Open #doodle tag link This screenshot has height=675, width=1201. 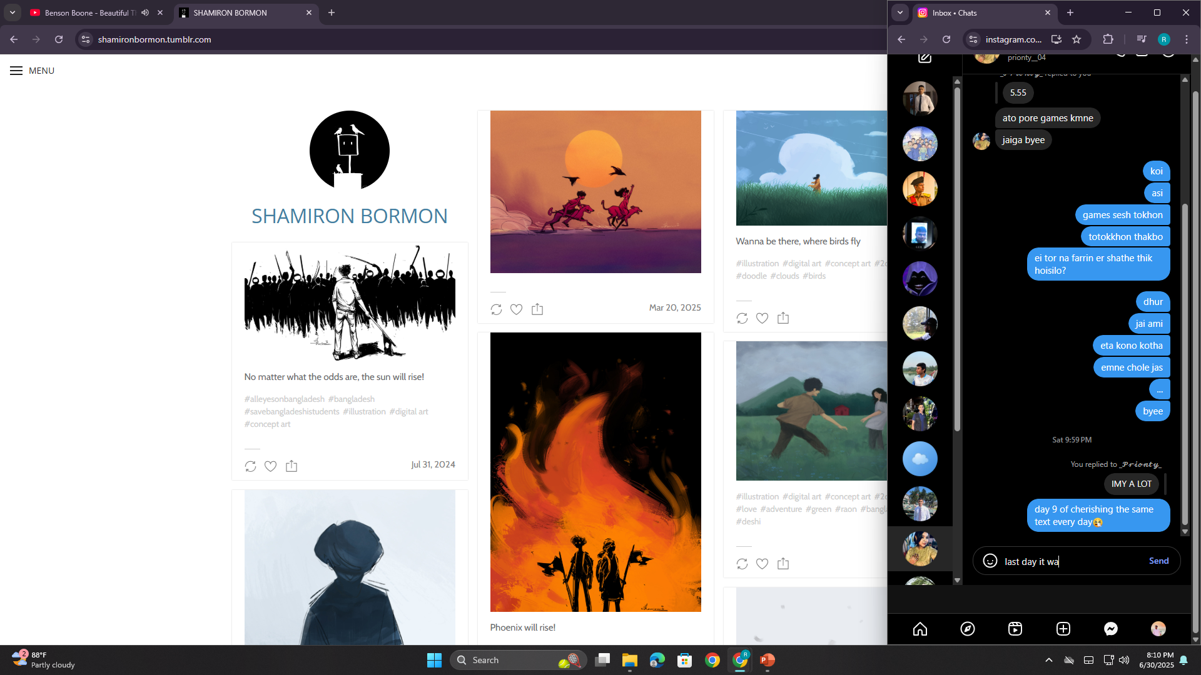[751, 276]
